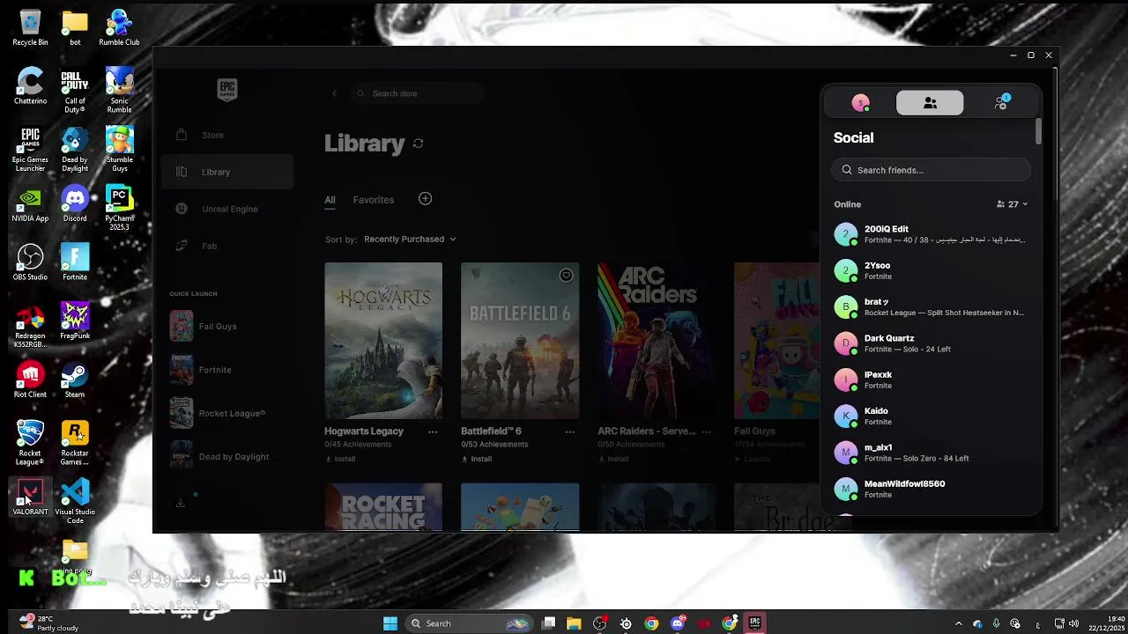Switch to the Favorites library tab
Image resolution: width=1128 pixels, height=634 pixels.
(373, 200)
